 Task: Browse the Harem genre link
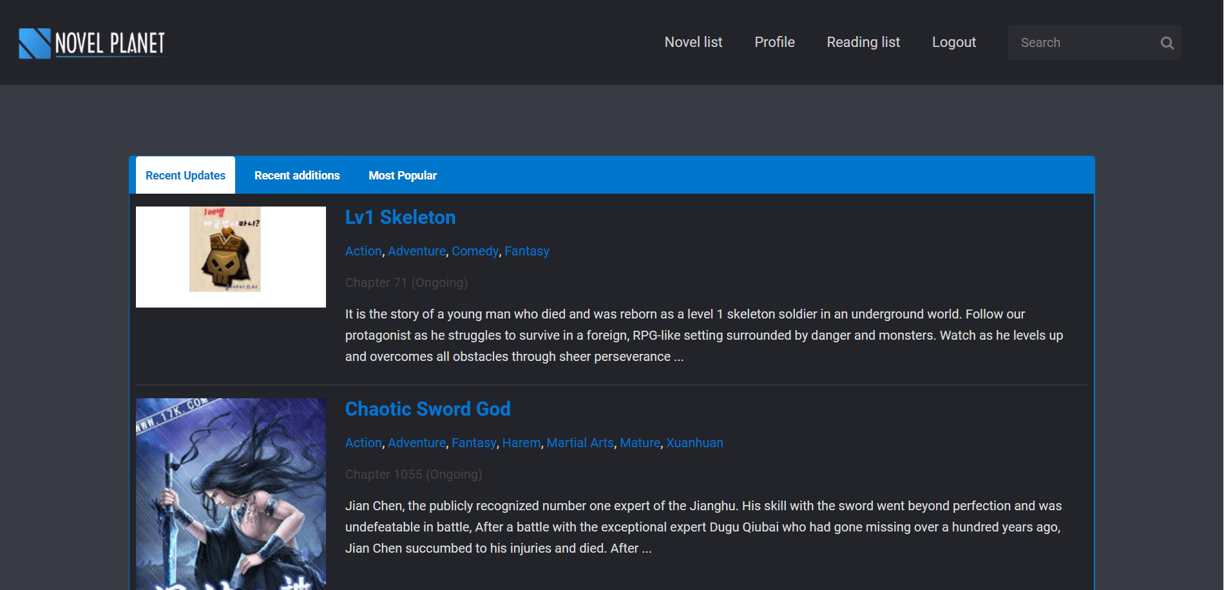coord(521,443)
